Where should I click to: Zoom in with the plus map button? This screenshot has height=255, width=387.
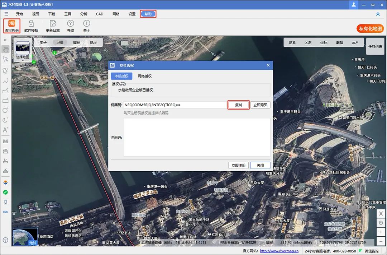coord(381,232)
